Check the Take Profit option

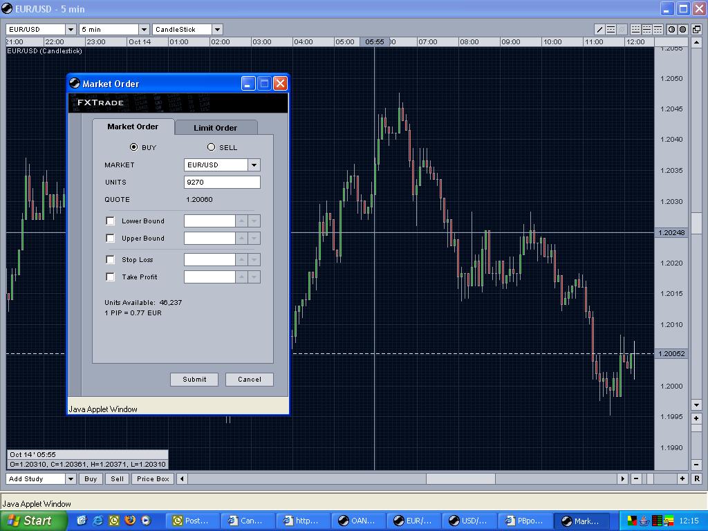tap(110, 277)
